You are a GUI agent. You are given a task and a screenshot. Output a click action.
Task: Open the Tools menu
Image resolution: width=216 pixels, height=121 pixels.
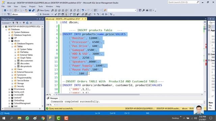pos(40,6)
